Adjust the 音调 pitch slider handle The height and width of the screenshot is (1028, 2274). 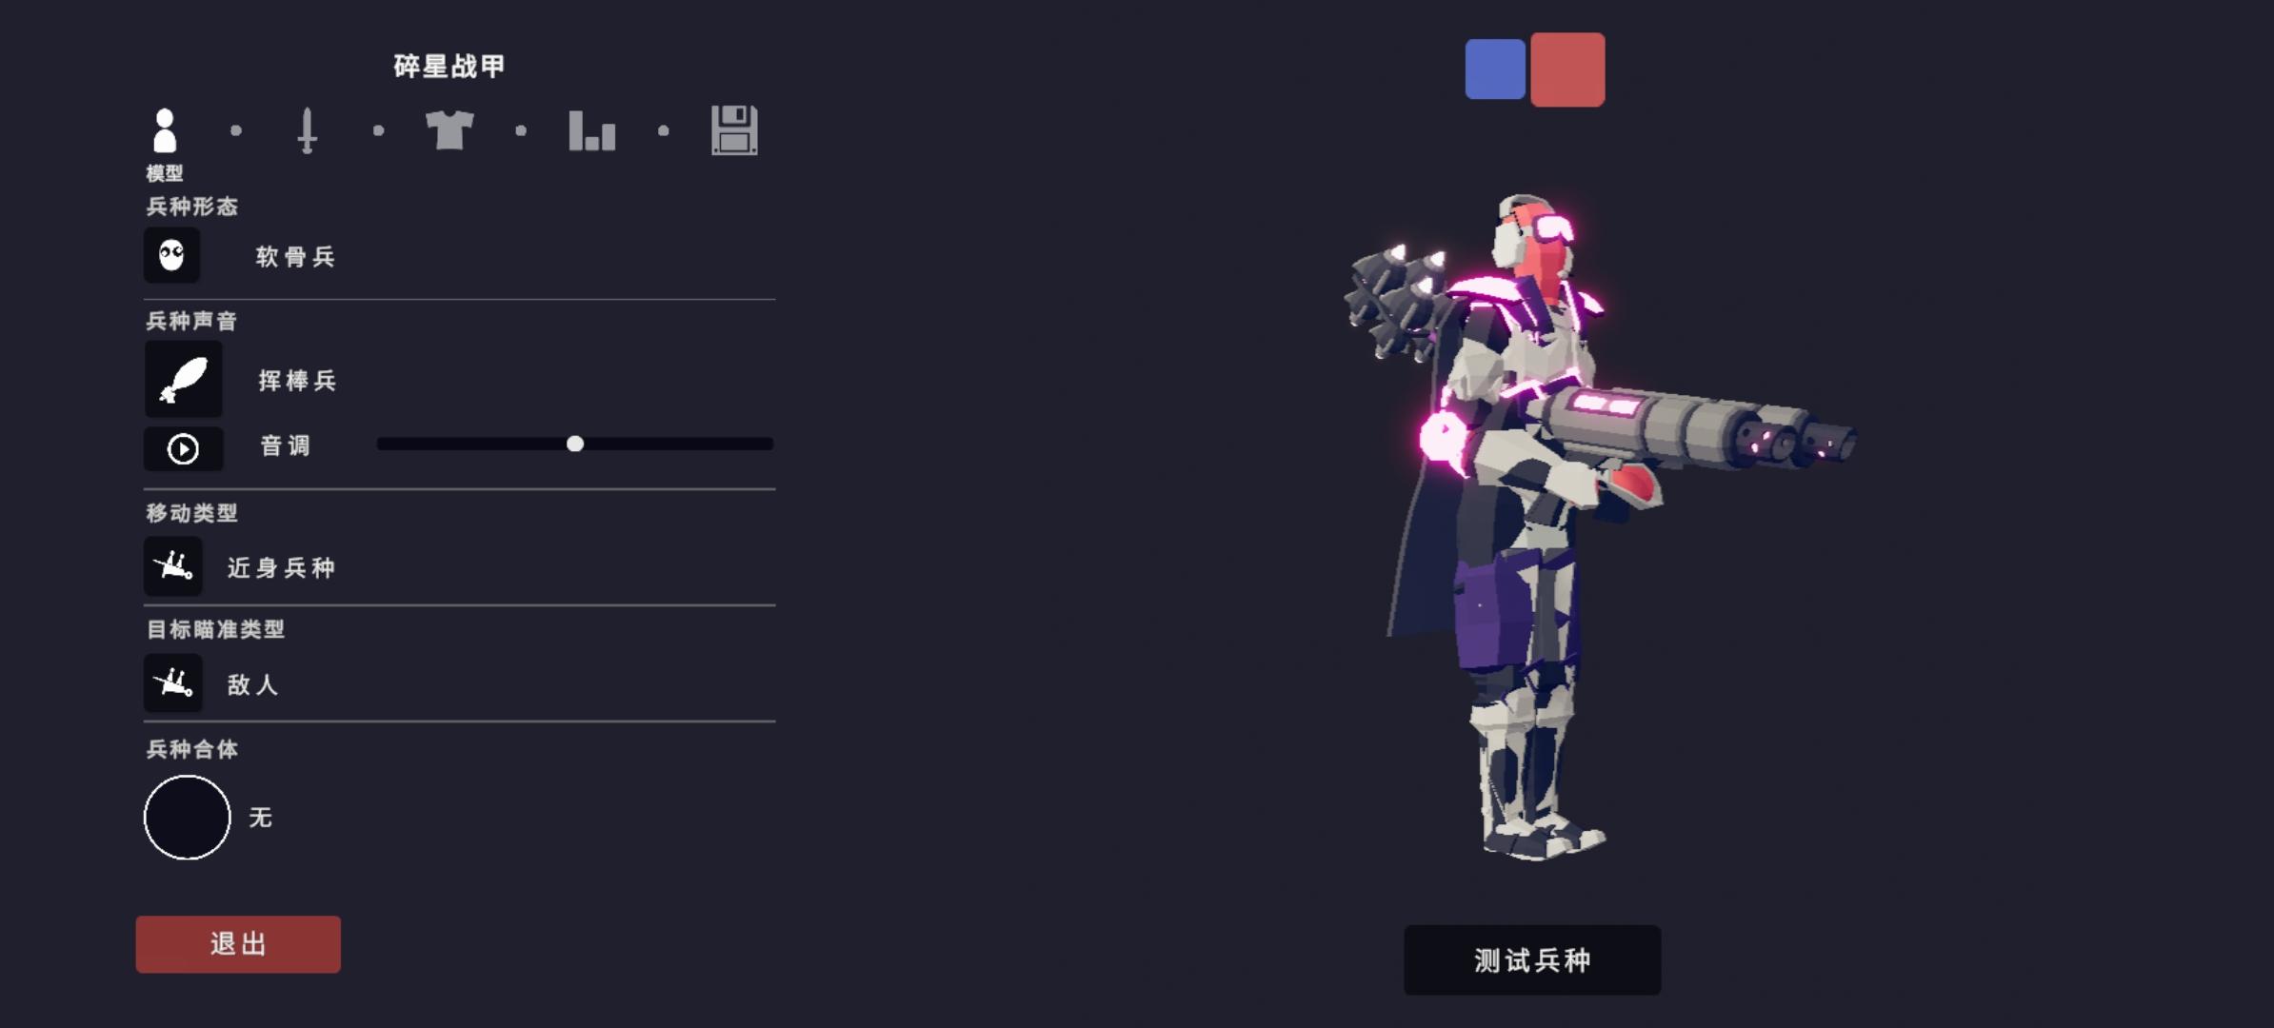tap(575, 444)
